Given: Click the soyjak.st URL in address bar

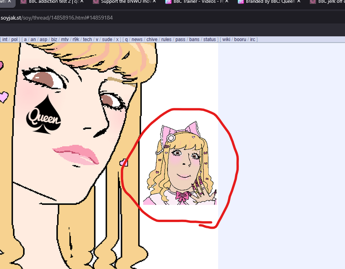Looking at the screenshot, I should (56, 18).
